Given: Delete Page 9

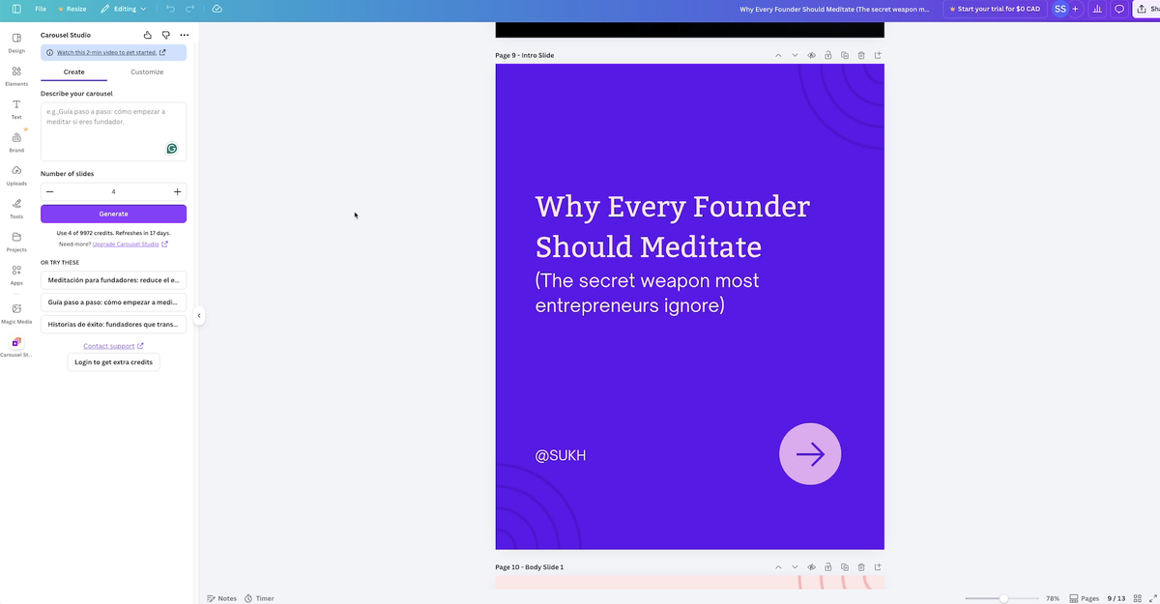Looking at the screenshot, I should (x=860, y=55).
